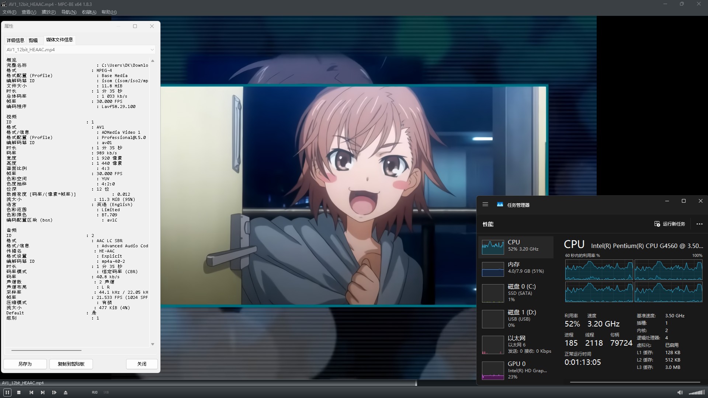
Task: Select 磁盘 1 (D:) USB entry
Action: coord(516,319)
